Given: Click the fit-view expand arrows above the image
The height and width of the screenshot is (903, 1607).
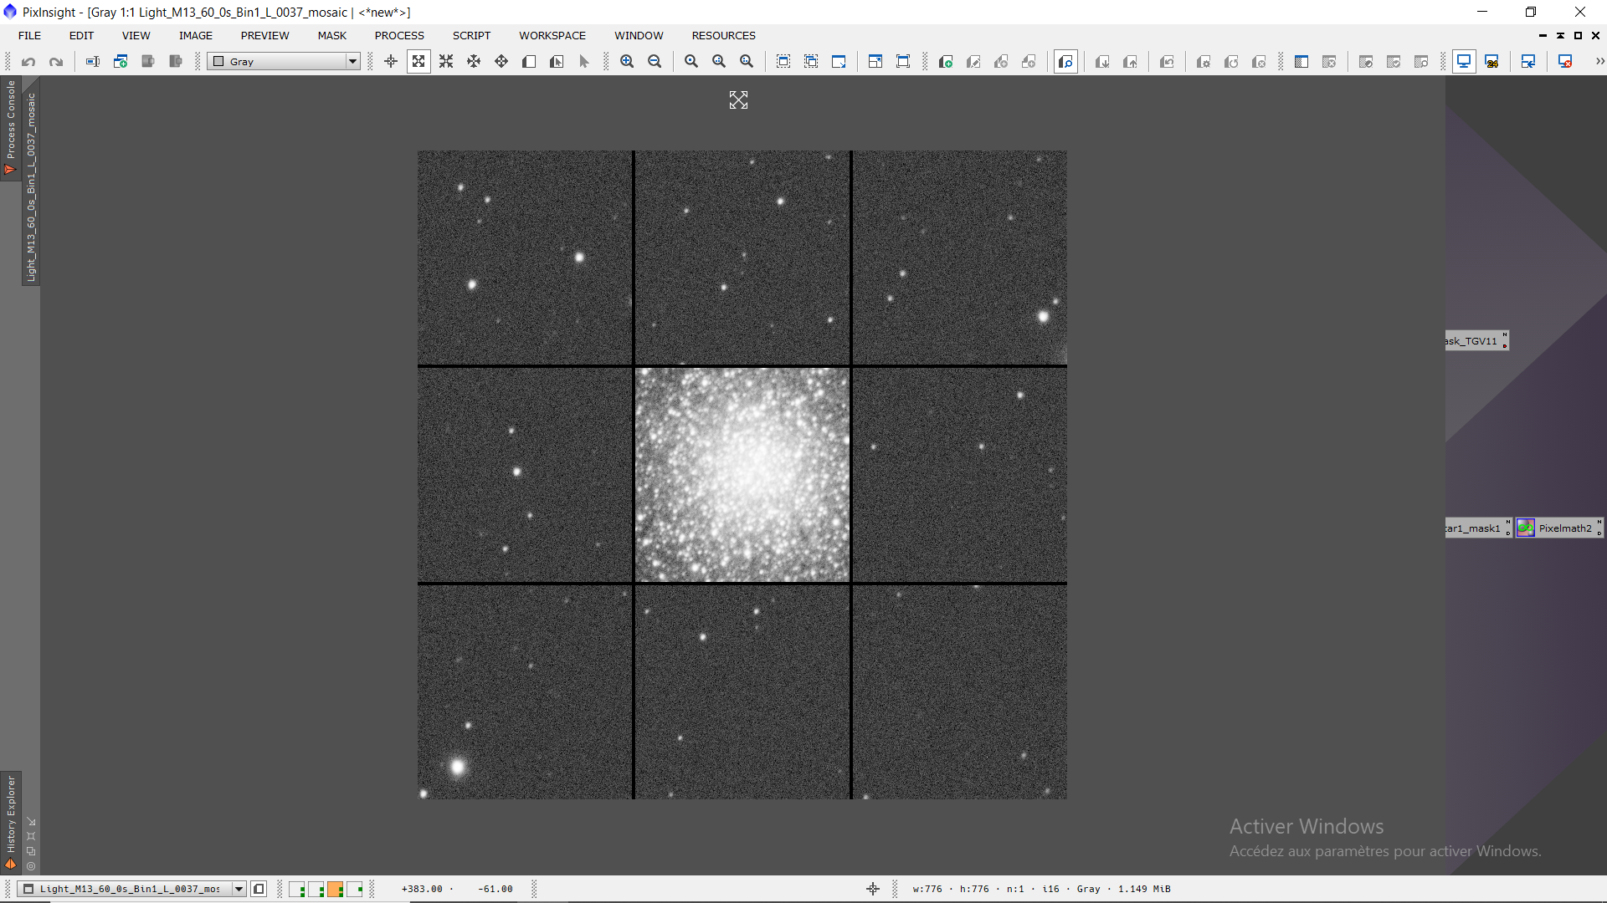Looking at the screenshot, I should pos(738,100).
